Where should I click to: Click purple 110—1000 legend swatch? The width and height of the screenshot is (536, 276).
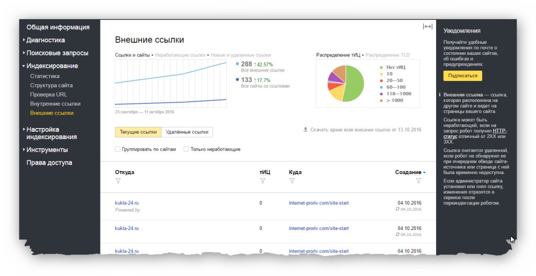point(381,94)
